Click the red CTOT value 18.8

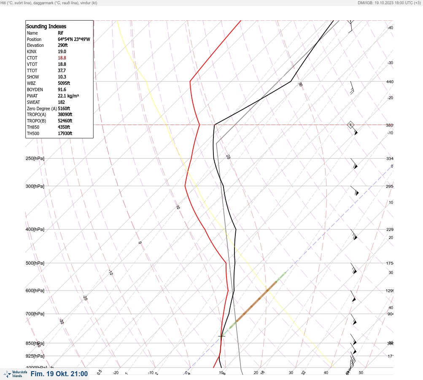pyautogui.click(x=62, y=58)
